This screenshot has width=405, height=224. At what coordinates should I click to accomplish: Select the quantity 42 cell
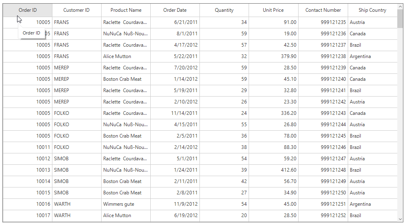[224, 181]
